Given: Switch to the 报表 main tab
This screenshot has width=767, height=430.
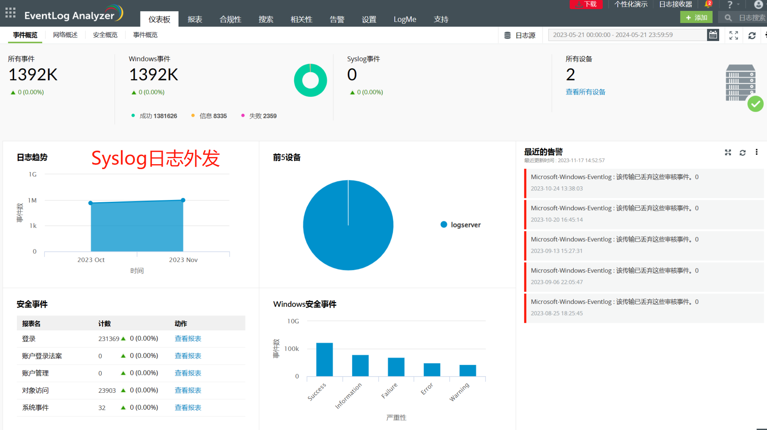Looking at the screenshot, I should (x=195, y=19).
